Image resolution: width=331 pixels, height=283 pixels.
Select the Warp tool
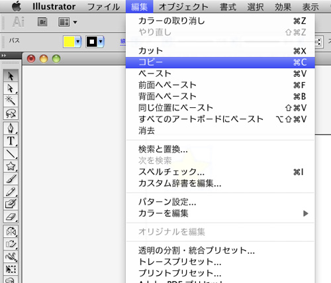click(11, 256)
